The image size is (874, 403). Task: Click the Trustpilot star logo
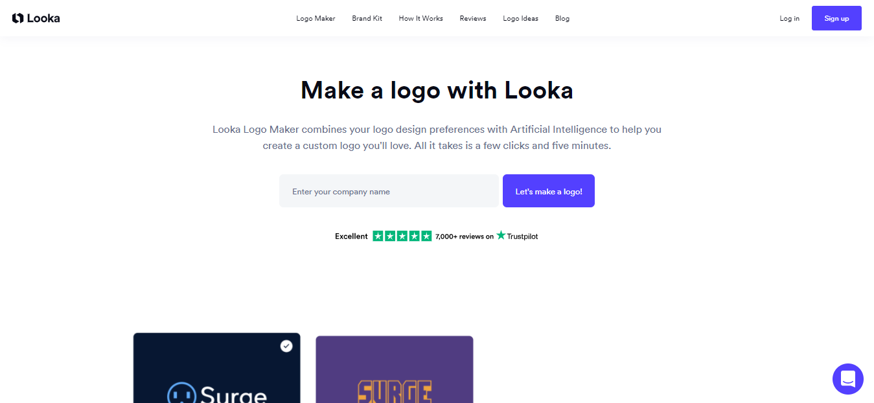coord(501,235)
